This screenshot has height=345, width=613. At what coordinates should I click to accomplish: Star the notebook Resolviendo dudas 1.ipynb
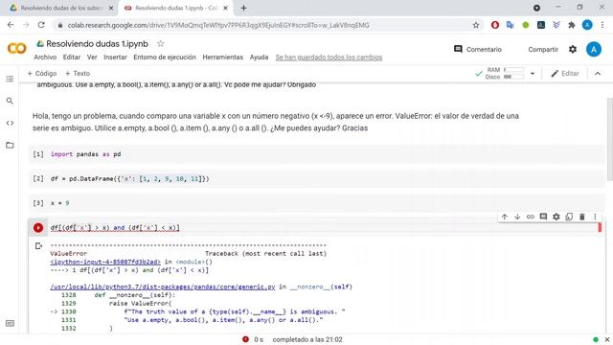pyautogui.click(x=160, y=44)
